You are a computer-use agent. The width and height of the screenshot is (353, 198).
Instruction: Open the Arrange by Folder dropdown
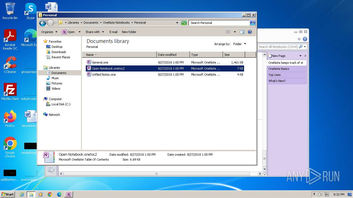click(239, 44)
